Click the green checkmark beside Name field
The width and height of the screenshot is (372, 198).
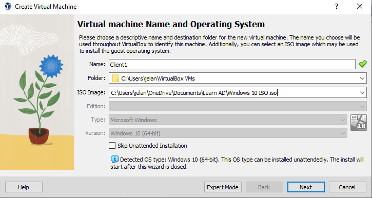coord(363,64)
